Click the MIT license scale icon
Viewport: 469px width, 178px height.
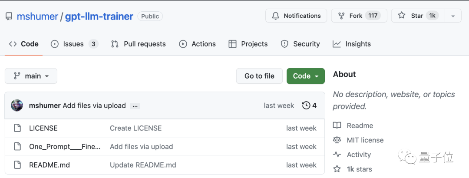click(337, 140)
